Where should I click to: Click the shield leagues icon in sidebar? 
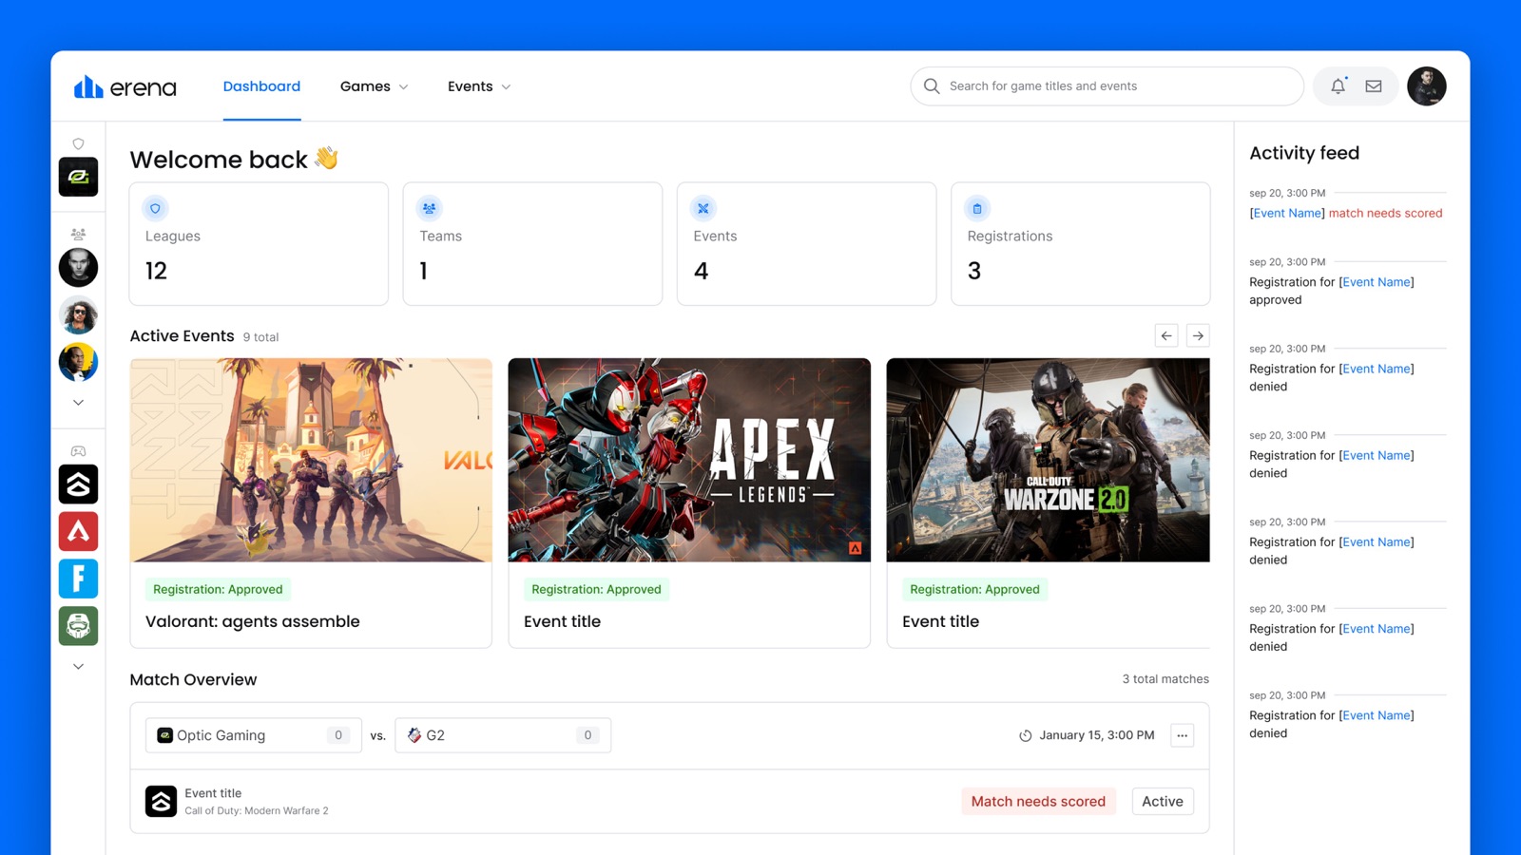pos(78,144)
